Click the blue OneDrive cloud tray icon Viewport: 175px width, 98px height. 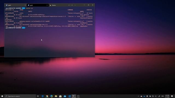144,96
